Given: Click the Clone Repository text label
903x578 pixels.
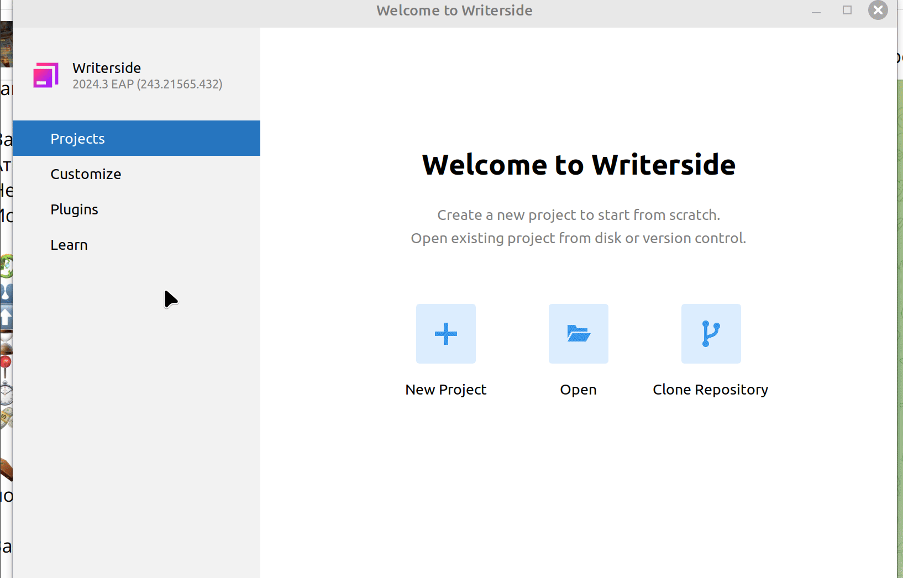Looking at the screenshot, I should (710, 390).
